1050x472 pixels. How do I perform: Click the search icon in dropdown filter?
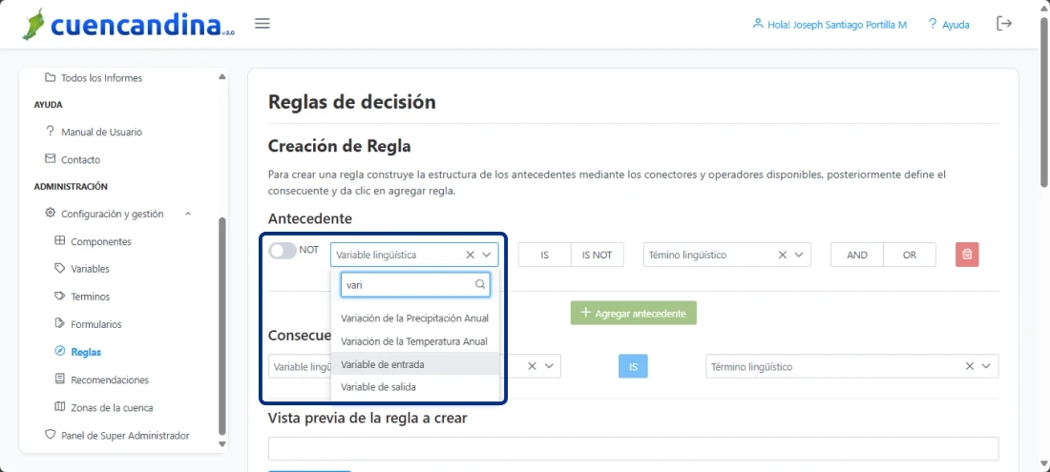click(480, 284)
